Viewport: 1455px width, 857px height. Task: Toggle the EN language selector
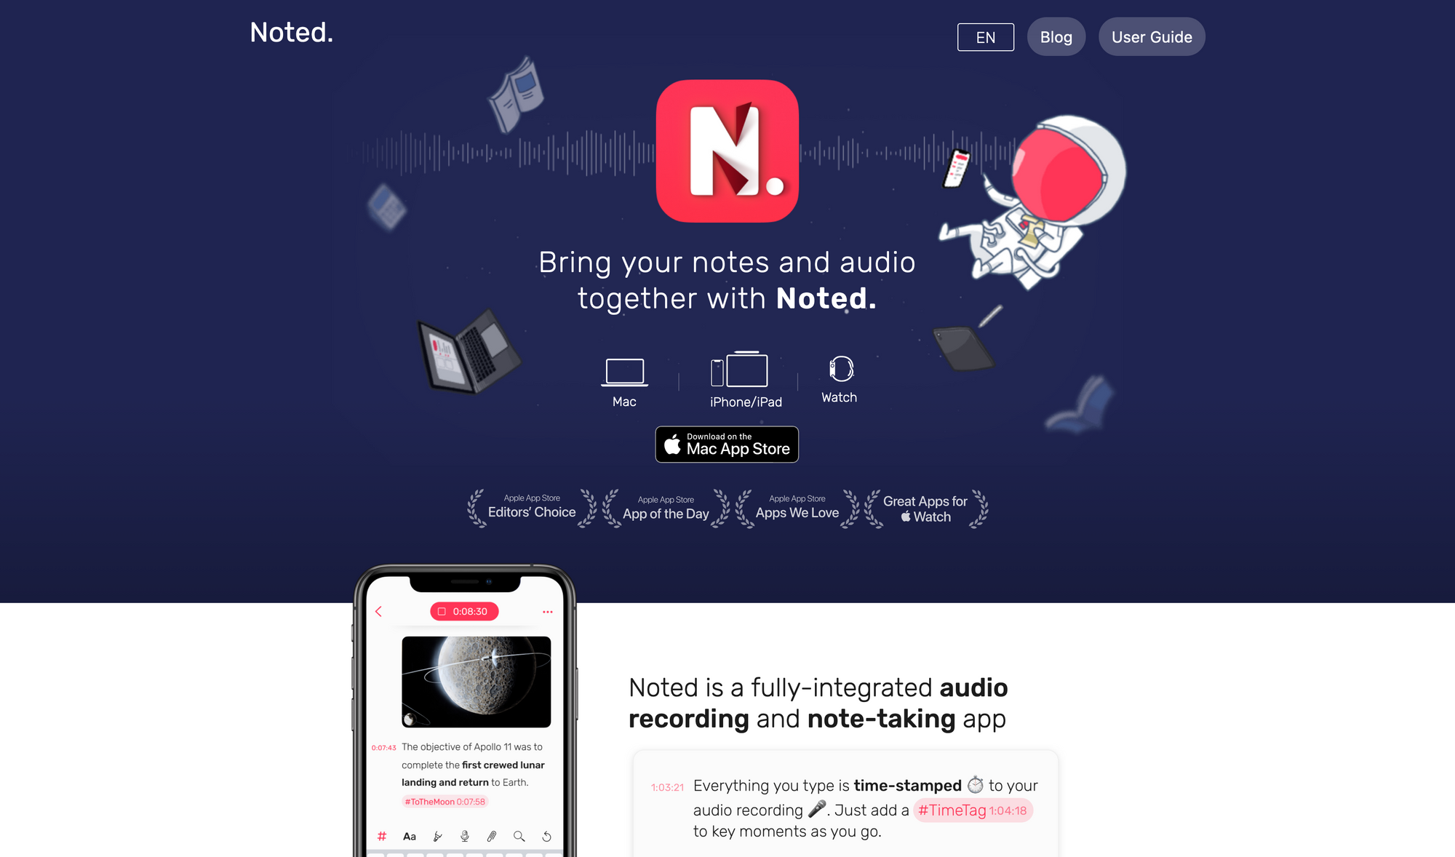coord(984,36)
